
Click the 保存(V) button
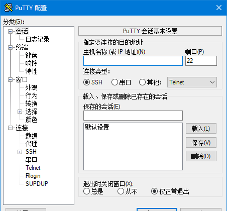201,143
